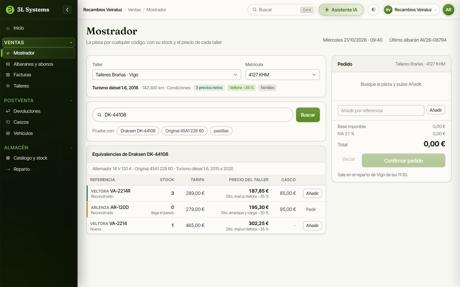
Task: Click 'llega el jueves' stock note
Action: click(x=163, y=213)
